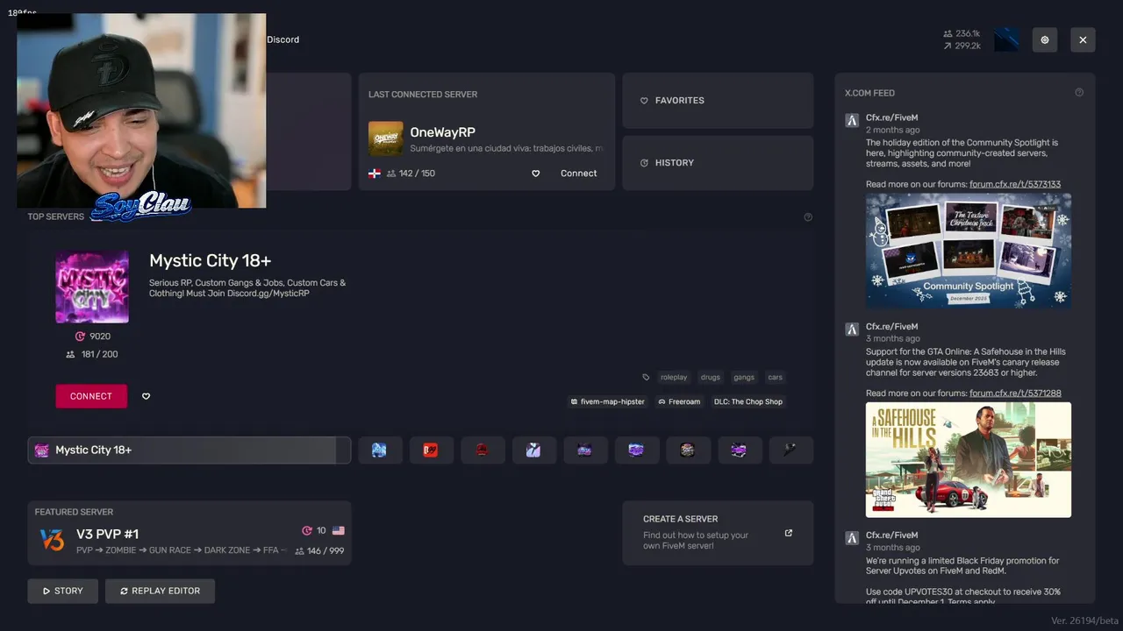Click the 9020 upvote power value
1123x631 pixels.
[92, 337]
